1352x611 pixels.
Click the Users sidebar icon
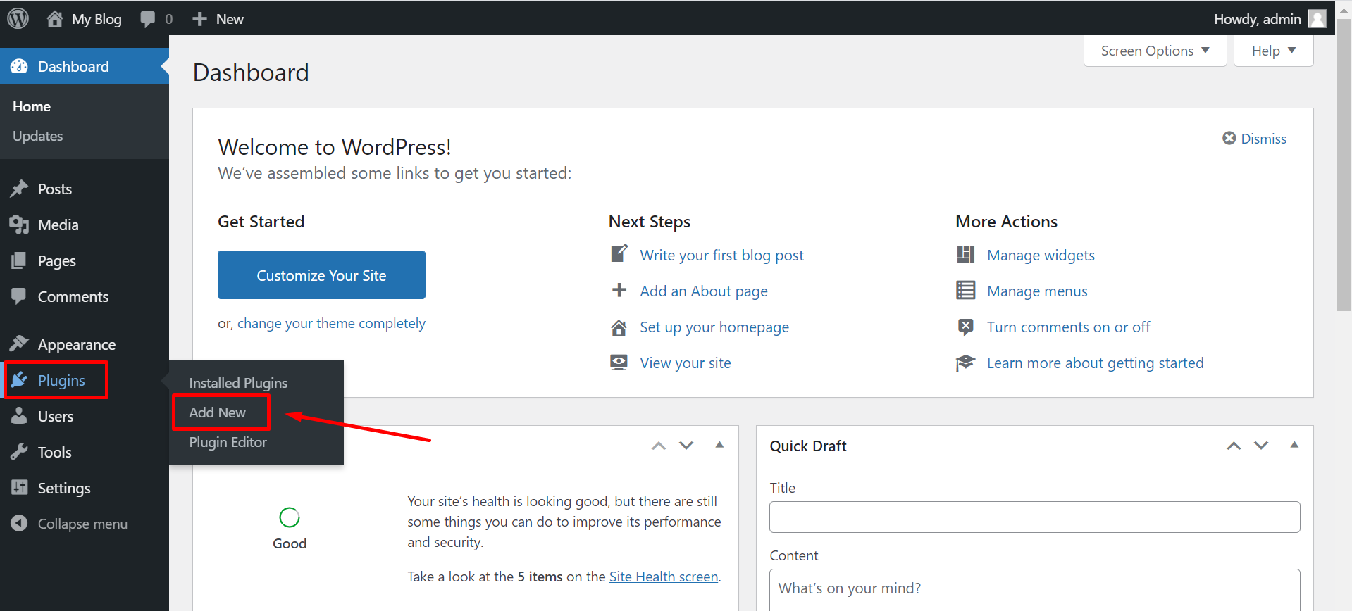click(19, 416)
